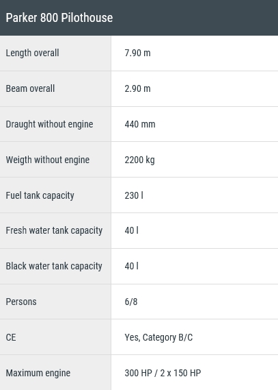Click the Parker 800 Pilothouse header

(59, 18)
